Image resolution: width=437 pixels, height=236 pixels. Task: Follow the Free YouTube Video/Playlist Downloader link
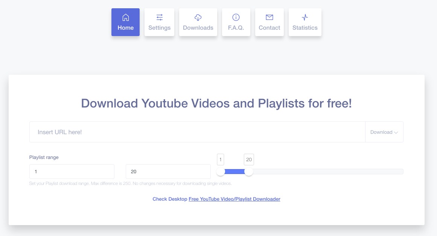234,199
